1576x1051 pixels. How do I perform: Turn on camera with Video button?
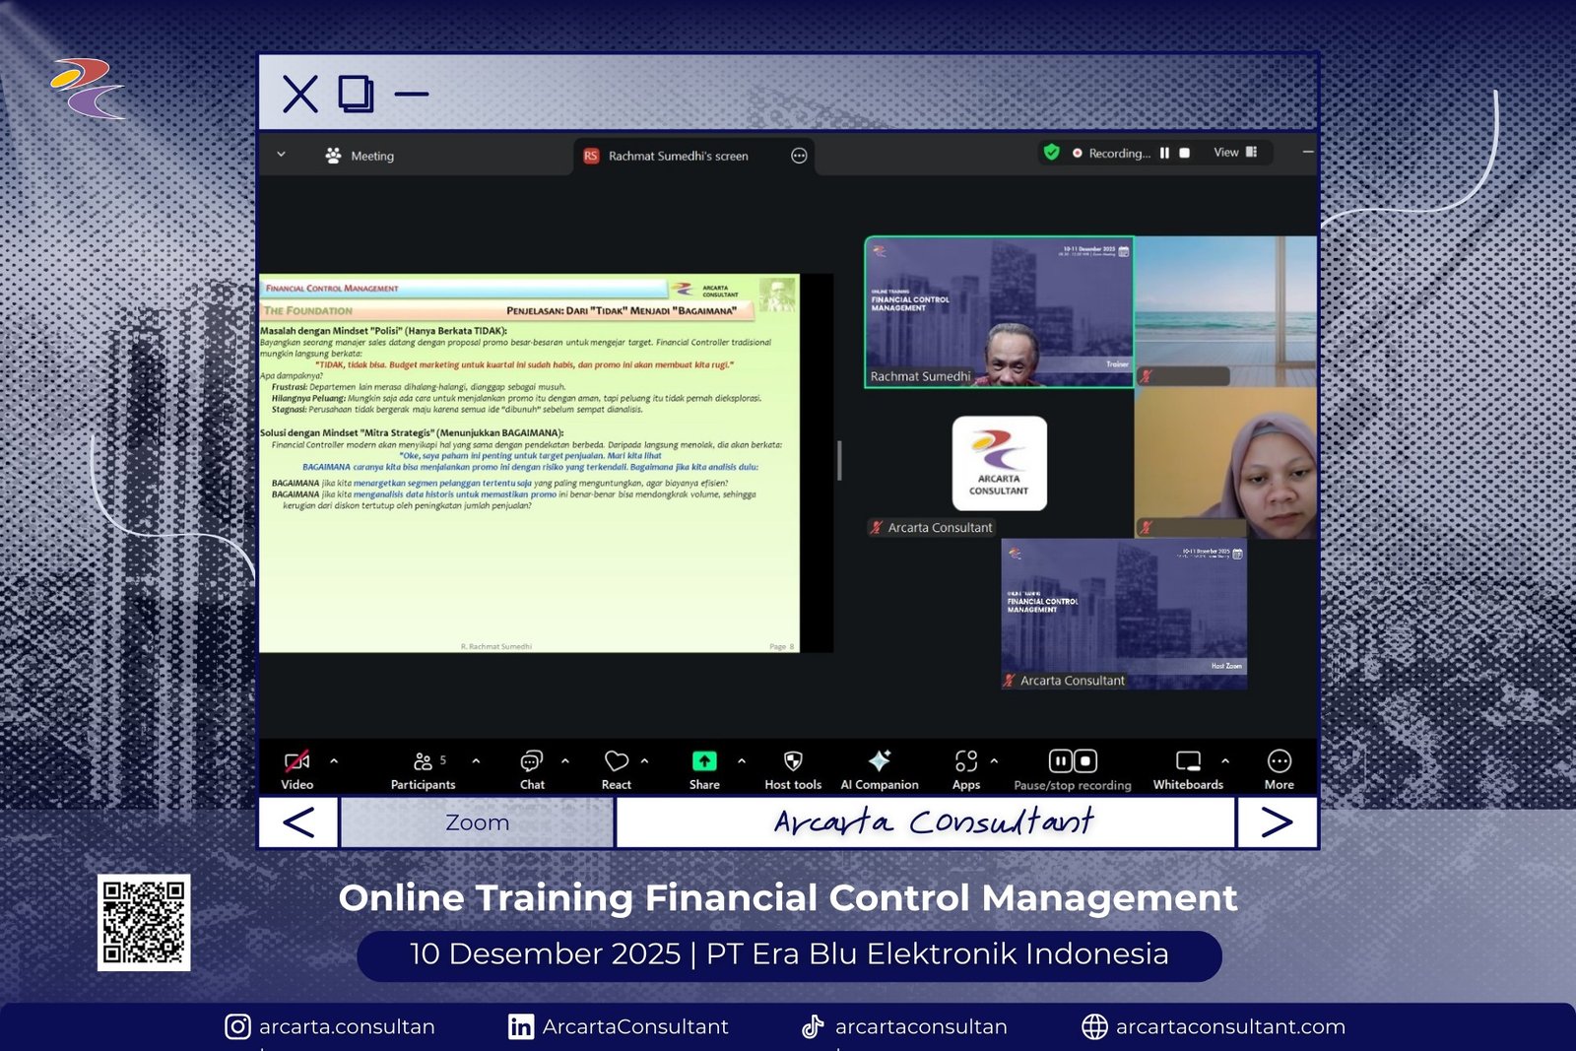[296, 768]
